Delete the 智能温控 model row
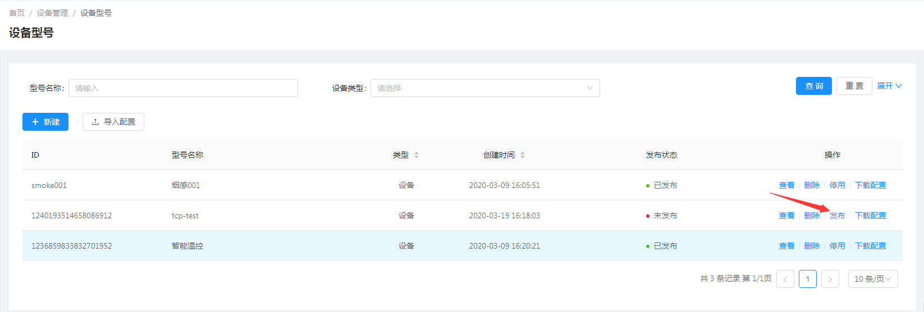 812,246
